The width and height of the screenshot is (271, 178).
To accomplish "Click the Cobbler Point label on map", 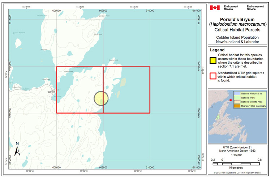I will 113,60.
